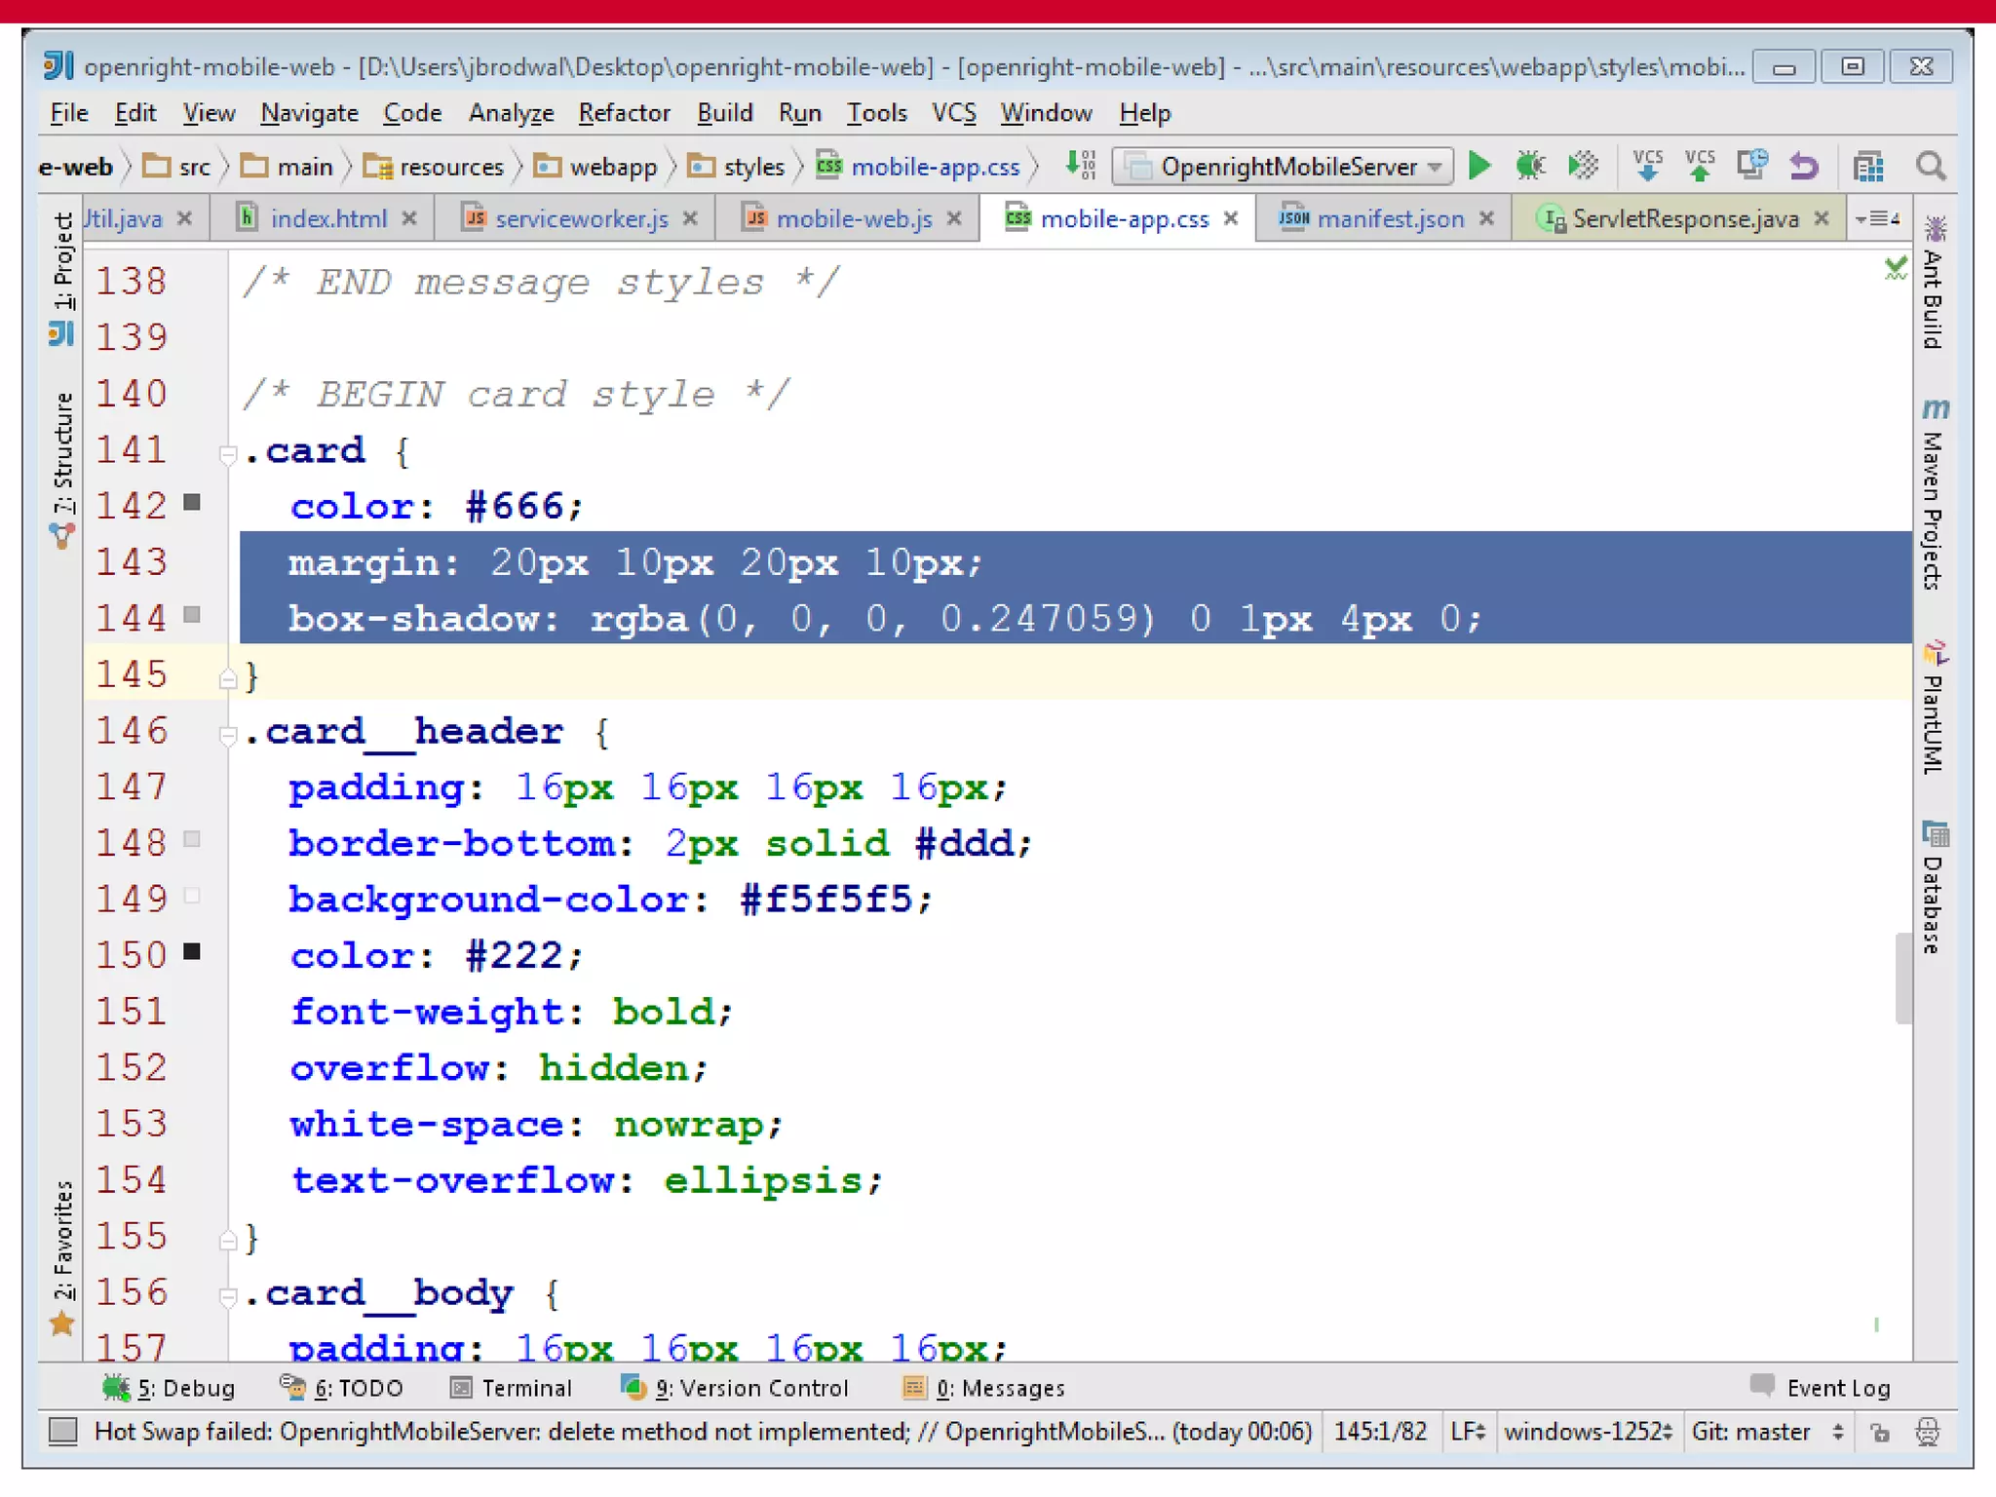Image resolution: width=1996 pixels, height=1497 pixels.
Task: Click the #666 color swatch in gutter
Action: [x=192, y=503]
